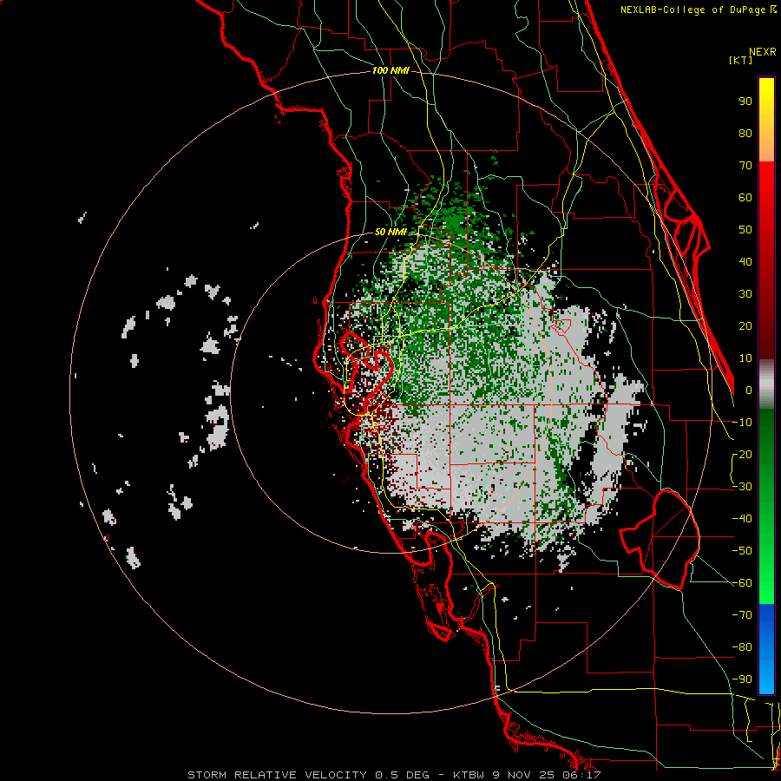Click the -60 scale label
781x781 pixels.
[x=742, y=583]
